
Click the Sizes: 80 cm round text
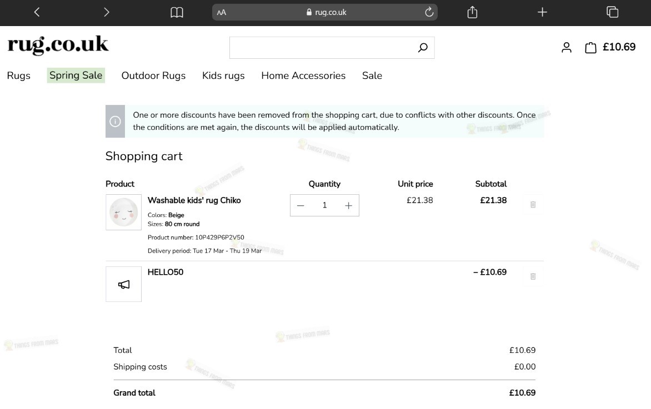(x=173, y=224)
